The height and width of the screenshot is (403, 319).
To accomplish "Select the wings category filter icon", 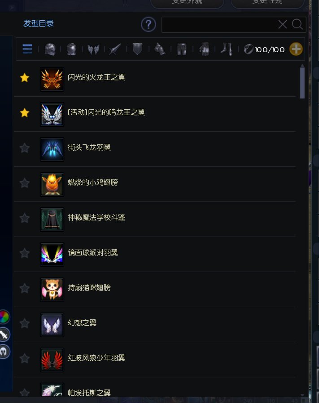I will [93, 49].
